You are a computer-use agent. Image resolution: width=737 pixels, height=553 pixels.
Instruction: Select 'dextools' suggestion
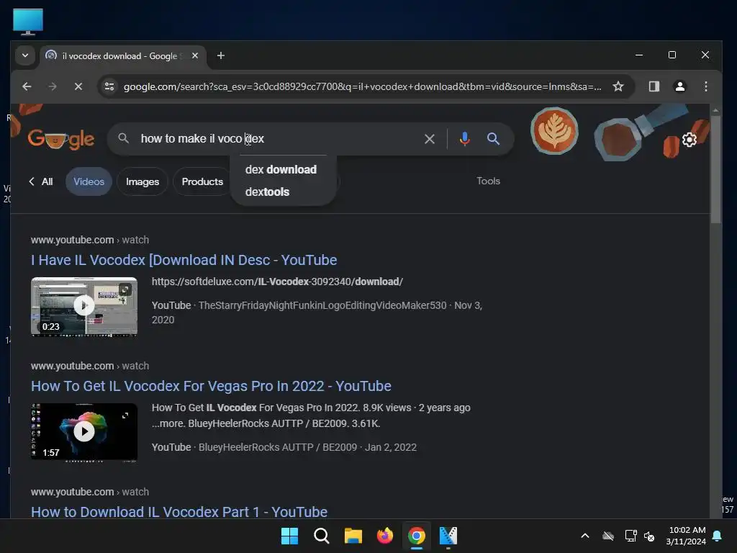tap(268, 192)
